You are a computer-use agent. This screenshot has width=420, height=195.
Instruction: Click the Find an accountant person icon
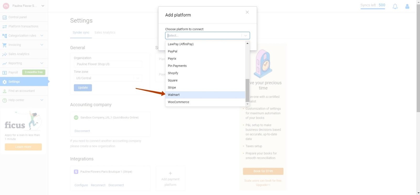click(x=4, y=91)
